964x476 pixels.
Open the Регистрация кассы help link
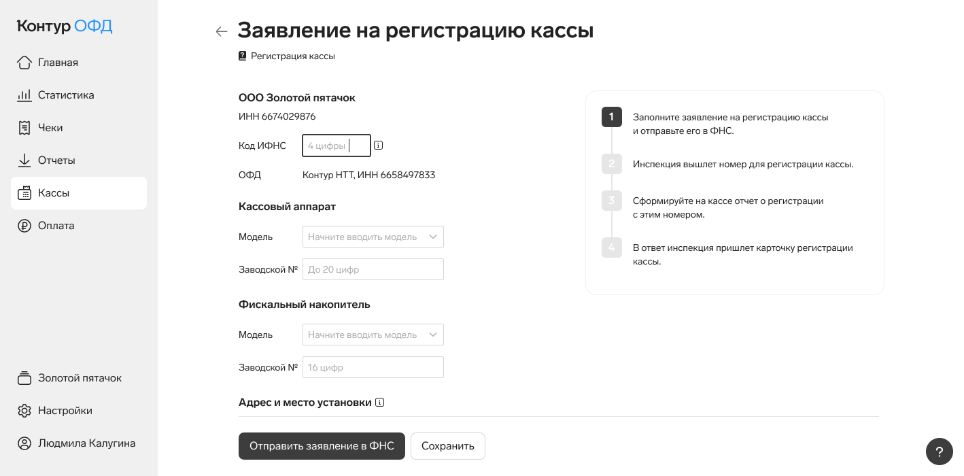[x=292, y=56]
